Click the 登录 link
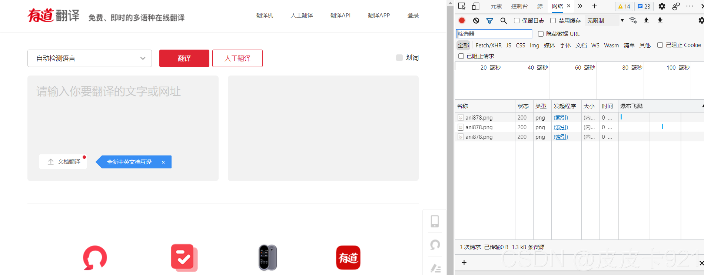This screenshot has width=704, height=275. coord(413,16)
